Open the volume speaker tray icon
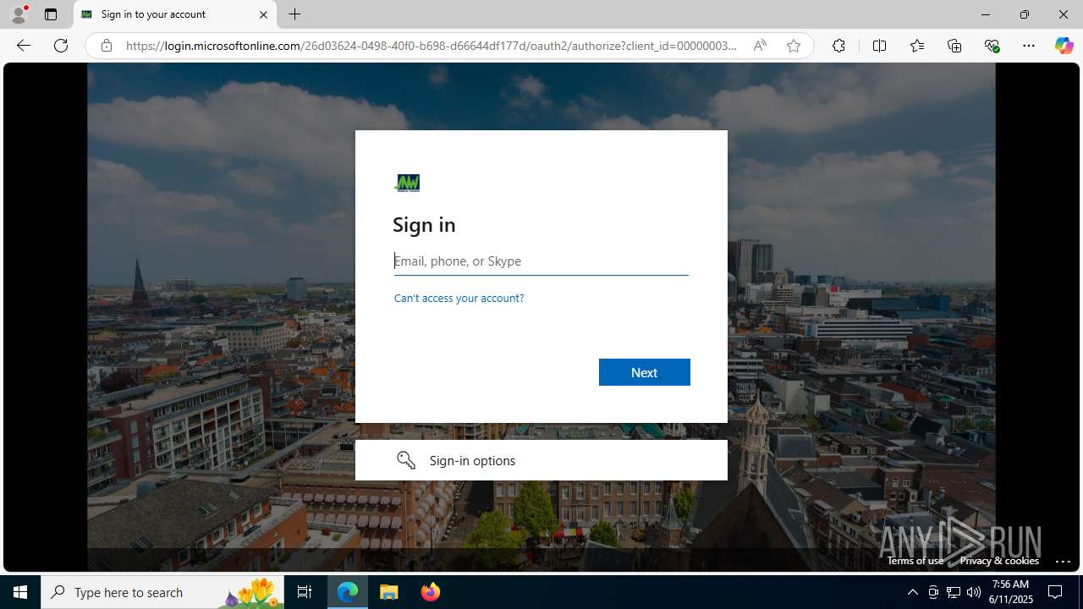This screenshot has height=609, width=1083. (974, 592)
